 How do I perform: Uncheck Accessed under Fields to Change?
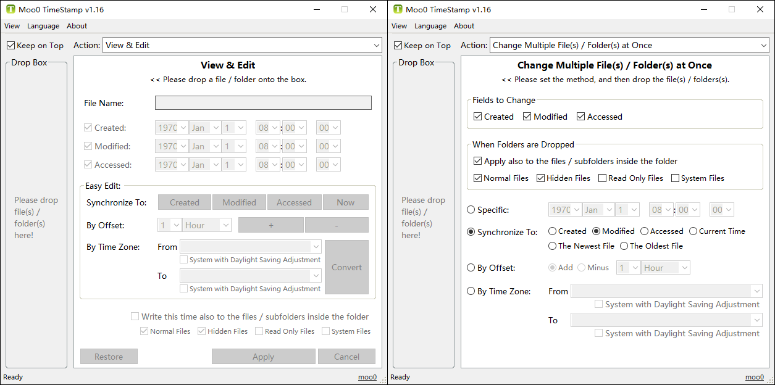pyautogui.click(x=580, y=116)
